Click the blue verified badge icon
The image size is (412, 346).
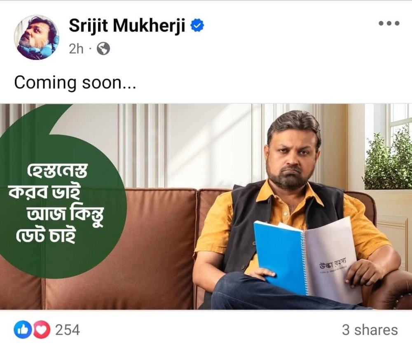pos(197,26)
